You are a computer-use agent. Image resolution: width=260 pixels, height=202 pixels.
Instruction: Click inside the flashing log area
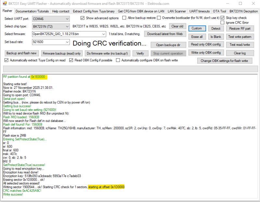click(130, 136)
